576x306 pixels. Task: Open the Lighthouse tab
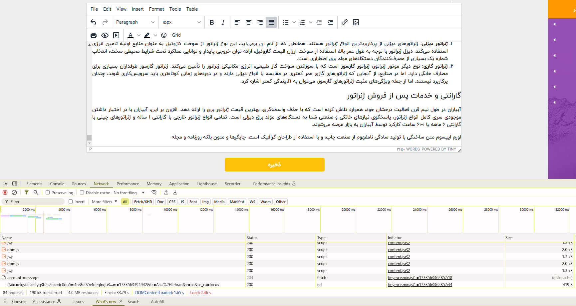point(207,183)
